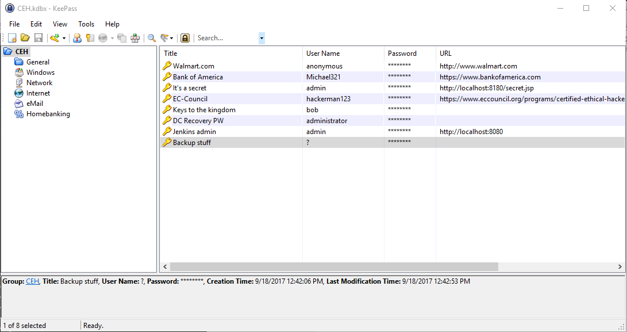
Task: Click the key icon of DC Recovery PW
Action: point(167,121)
